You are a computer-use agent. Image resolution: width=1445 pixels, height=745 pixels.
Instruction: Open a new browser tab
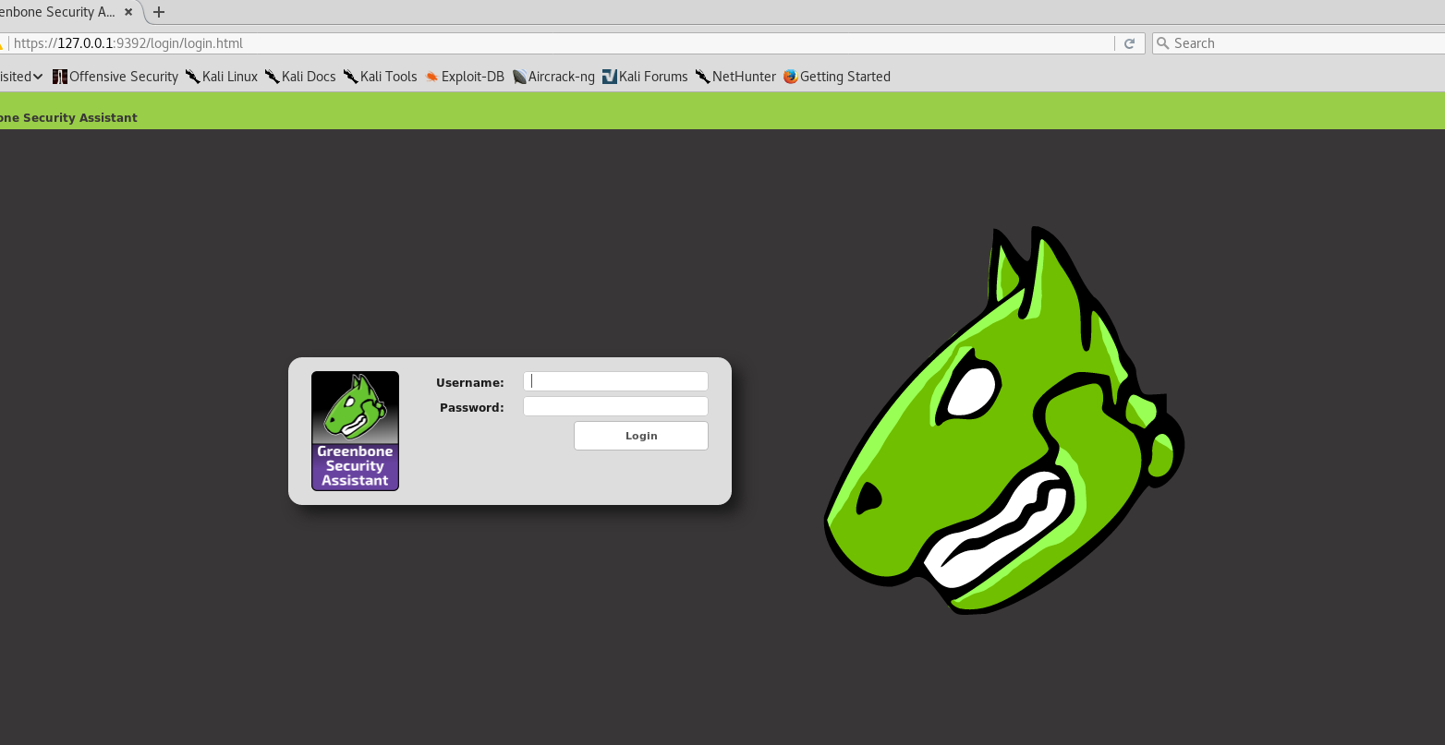[x=159, y=12]
